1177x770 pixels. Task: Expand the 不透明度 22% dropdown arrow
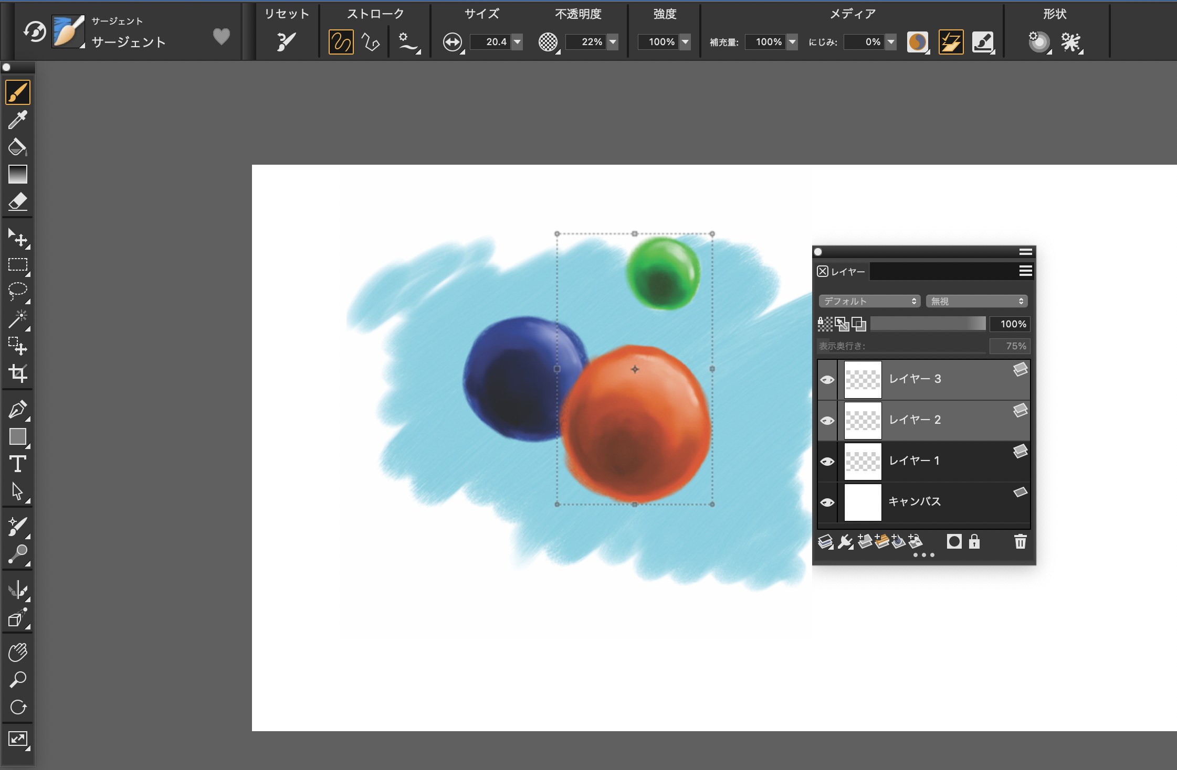[613, 42]
